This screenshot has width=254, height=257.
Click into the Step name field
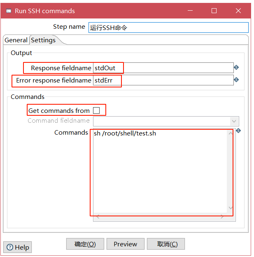pos(168,28)
